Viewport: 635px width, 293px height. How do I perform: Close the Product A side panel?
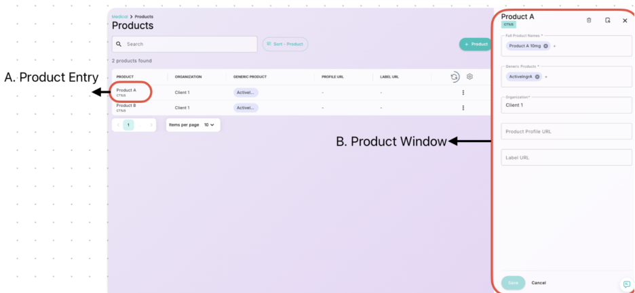[x=625, y=20]
